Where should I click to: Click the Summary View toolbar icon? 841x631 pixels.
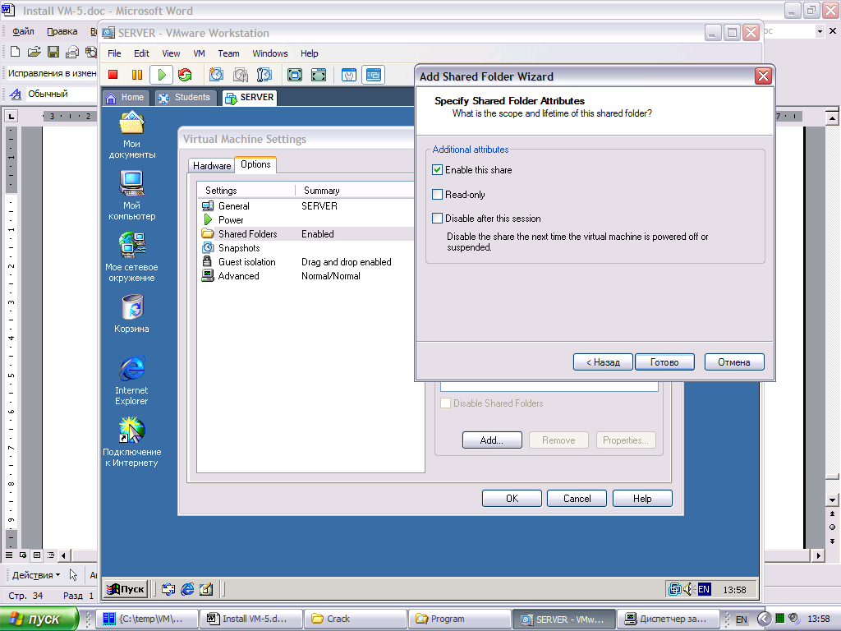[348, 75]
